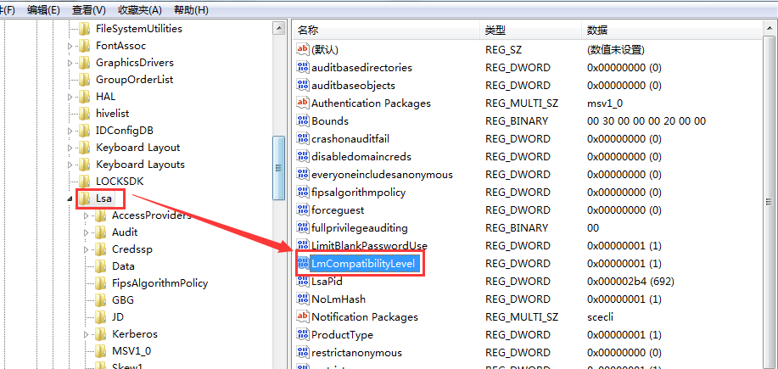Open the 查看(V) menu

pos(89,10)
